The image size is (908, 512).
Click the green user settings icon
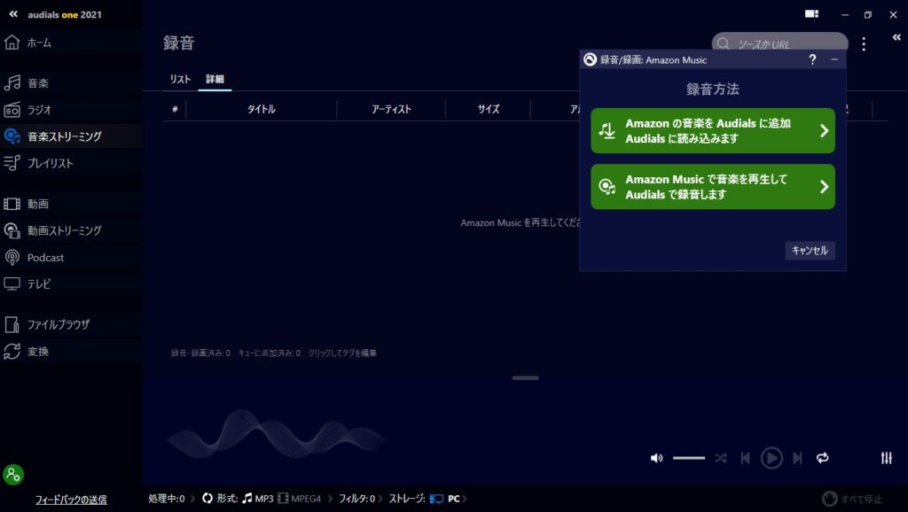click(x=13, y=475)
